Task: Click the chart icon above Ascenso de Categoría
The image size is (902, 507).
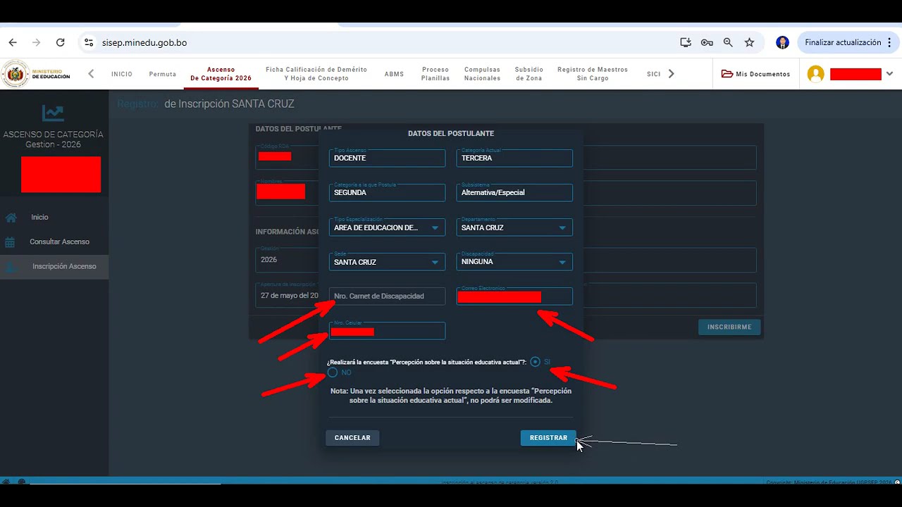Action: (53, 113)
